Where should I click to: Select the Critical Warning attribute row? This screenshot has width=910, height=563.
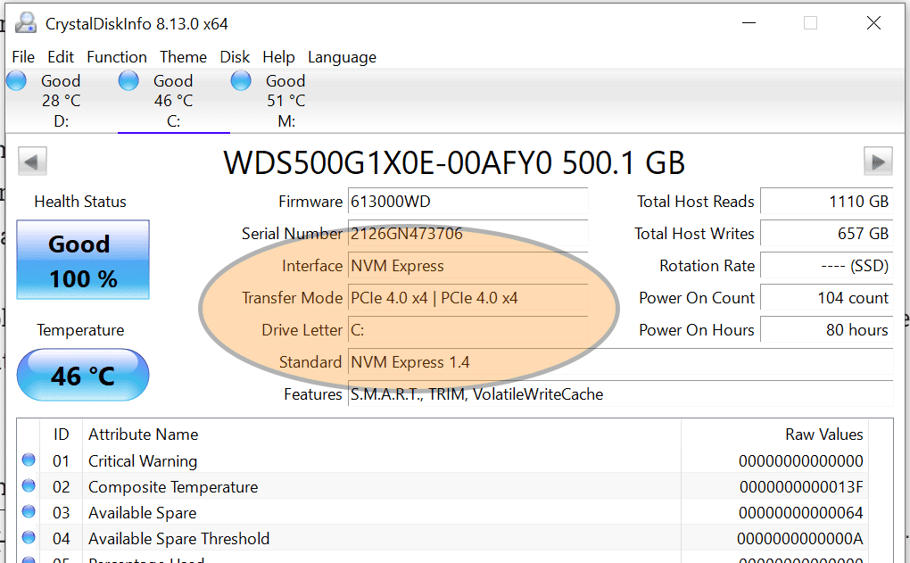443,461
